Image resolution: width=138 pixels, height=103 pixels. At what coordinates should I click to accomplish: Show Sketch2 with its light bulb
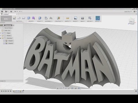click(4, 43)
